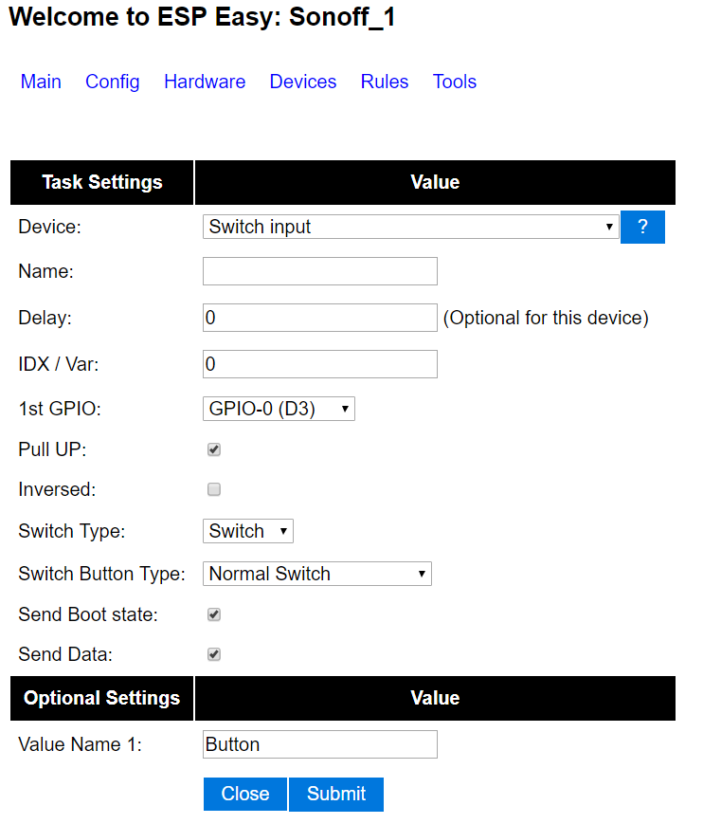Open the Tools page
The width and height of the screenshot is (721, 824).
(x=455, y=82)
